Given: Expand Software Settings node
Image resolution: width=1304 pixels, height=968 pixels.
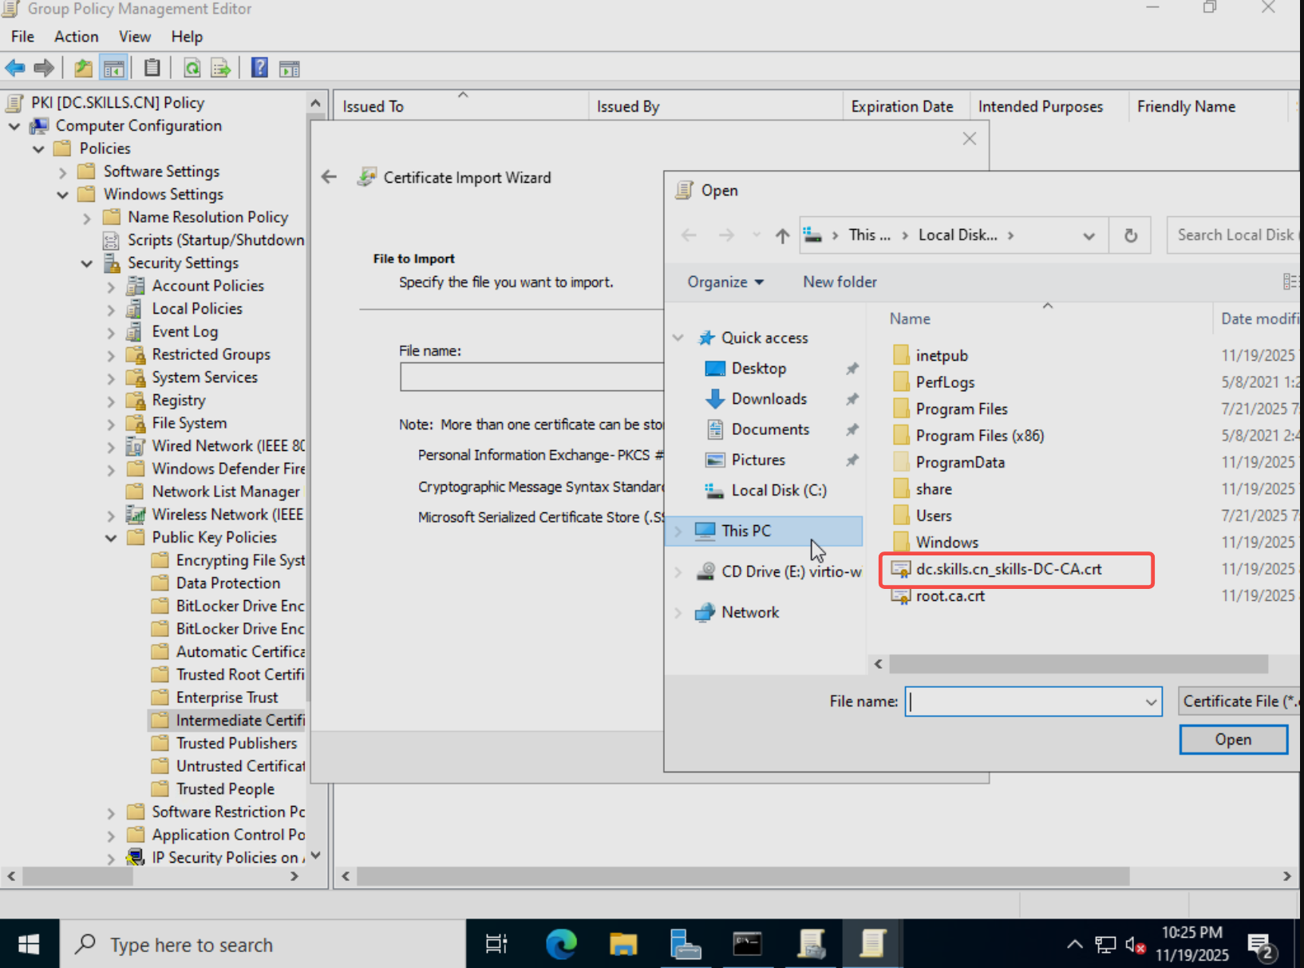Looking at the screenshot, I should [x=62, y=172].
